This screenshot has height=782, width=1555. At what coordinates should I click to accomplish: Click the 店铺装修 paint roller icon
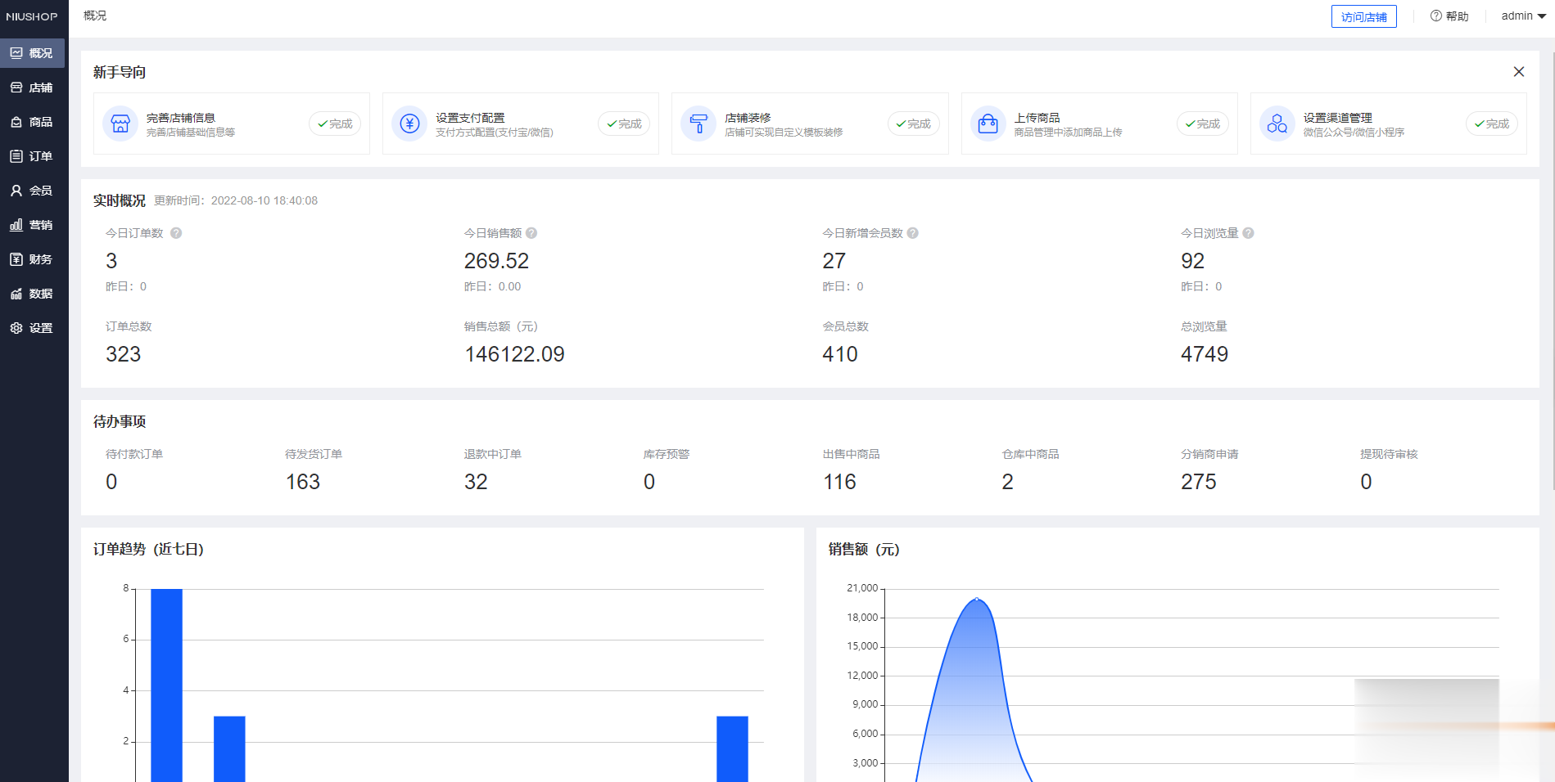point(698,124)
